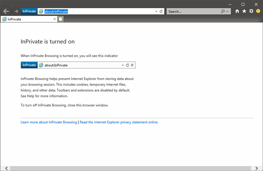Click the italic 'InPrivate Browsing' paragraph text
This screenshot has width=263, height=171.
34,79
